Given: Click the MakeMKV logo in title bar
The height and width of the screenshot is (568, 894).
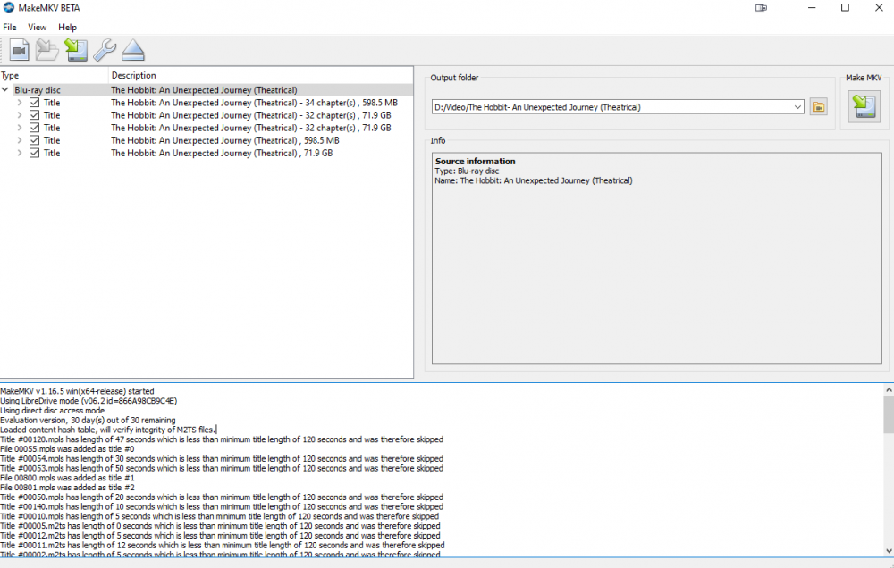Looking at the screenshot, I should 8,7.
